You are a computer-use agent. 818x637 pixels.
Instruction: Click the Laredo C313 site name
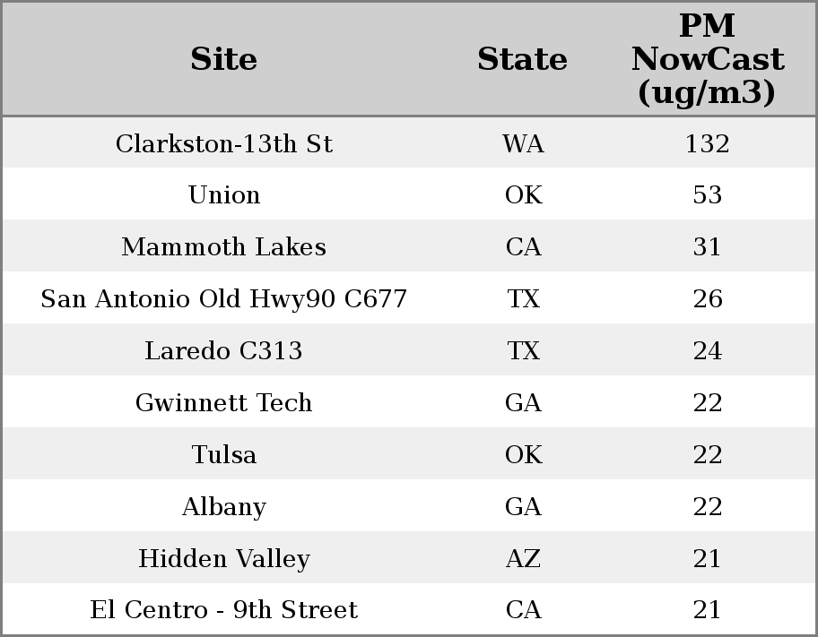pos(224,351)
